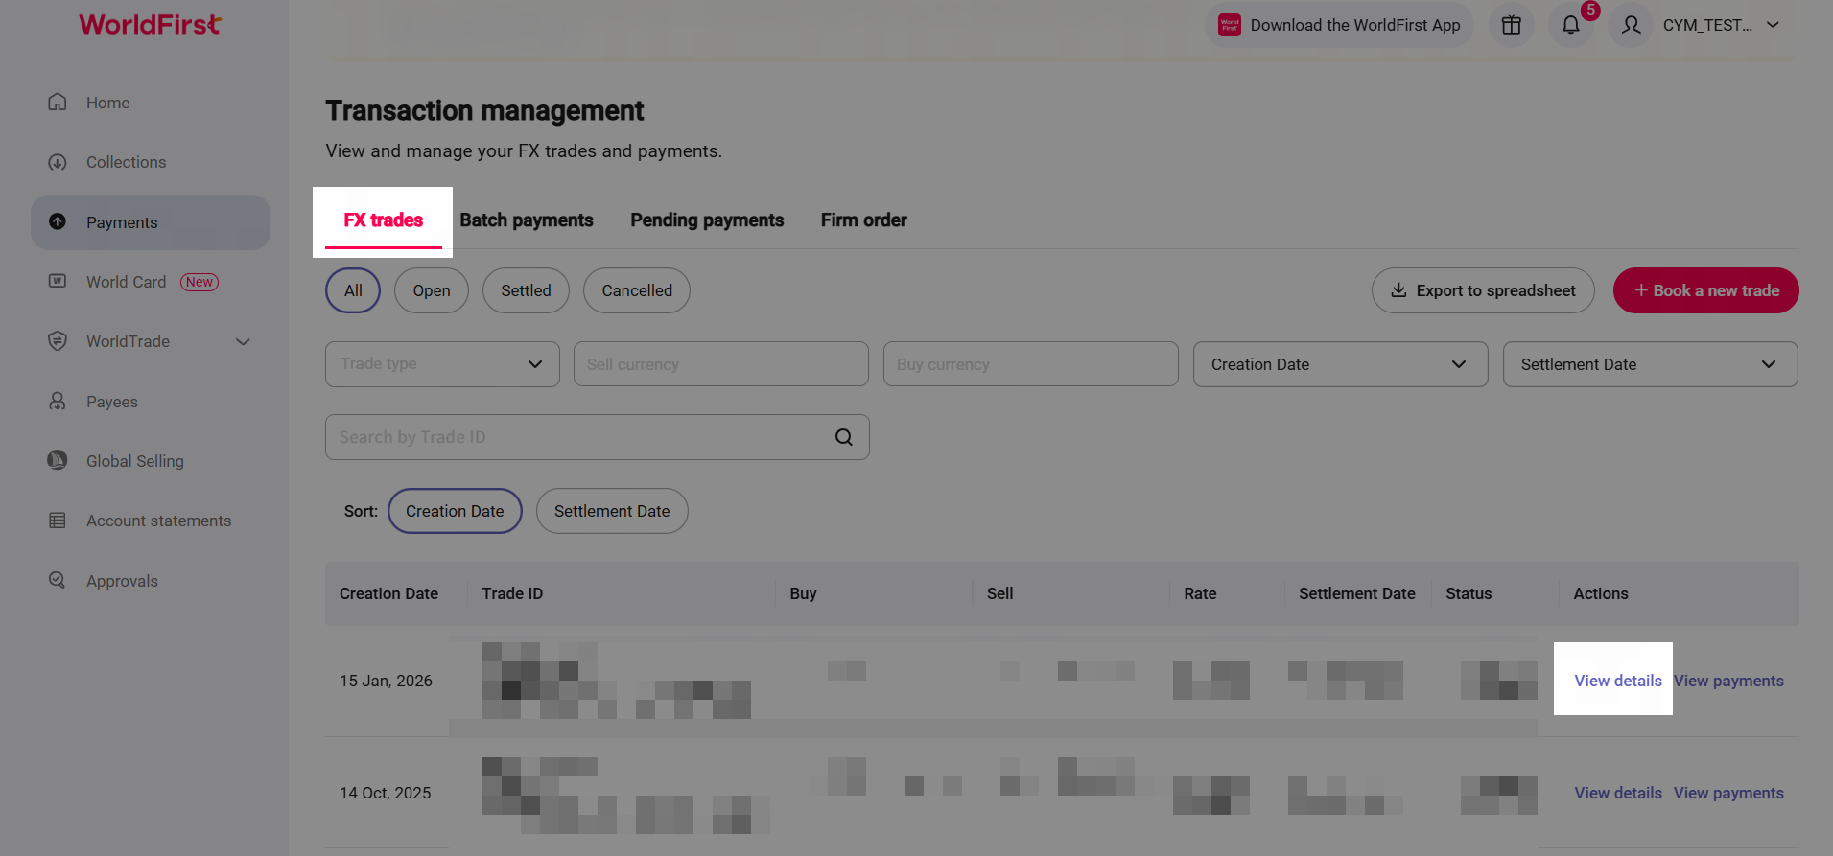Click the Collections sidebar icon

pyautogui.click(x=58, y=162)
